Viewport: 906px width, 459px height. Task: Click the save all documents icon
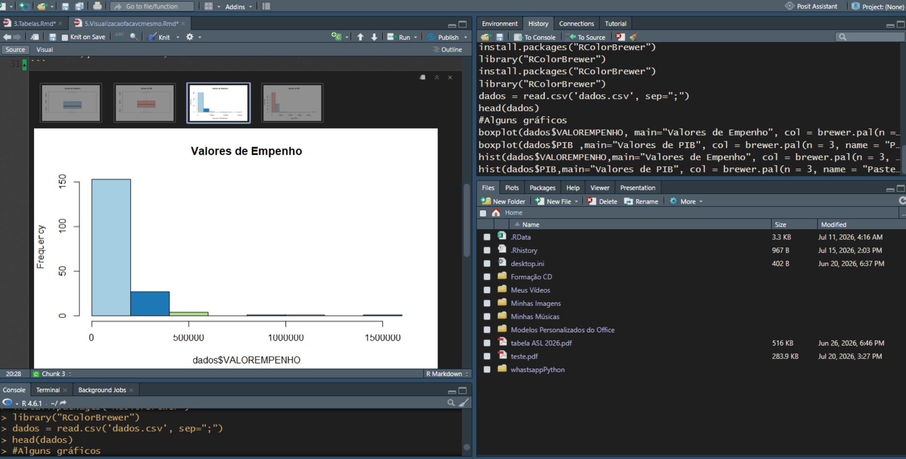(79, 6)
